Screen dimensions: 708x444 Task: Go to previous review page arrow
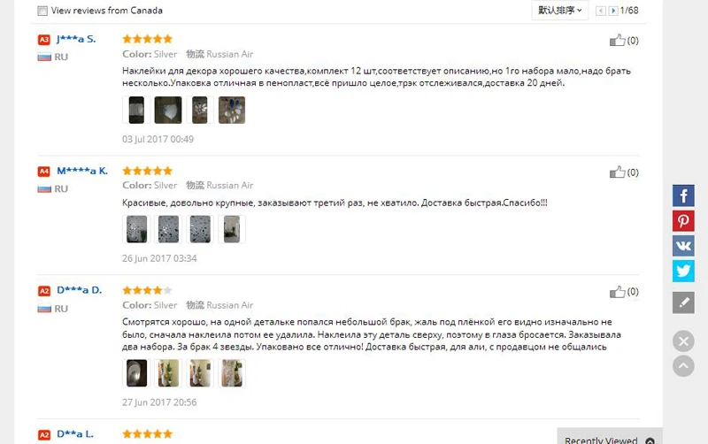tap(601, 11)
